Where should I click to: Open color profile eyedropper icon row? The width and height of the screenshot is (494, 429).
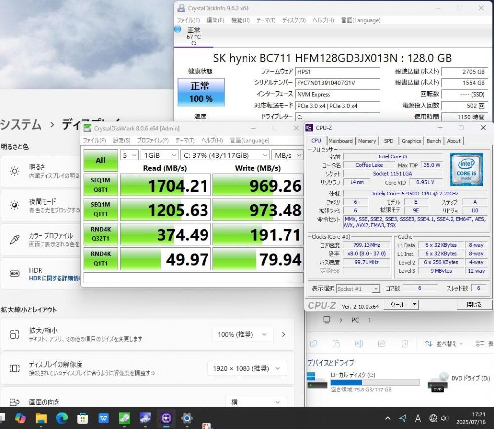click(14, 239)
